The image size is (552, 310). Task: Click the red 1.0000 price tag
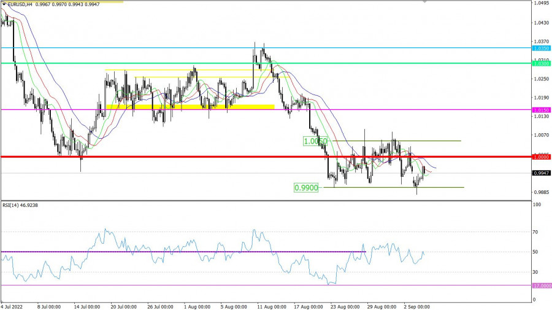541,157
